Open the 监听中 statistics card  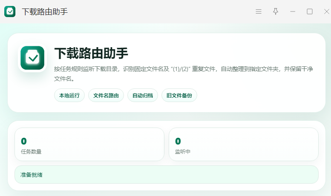click(244, 145)
